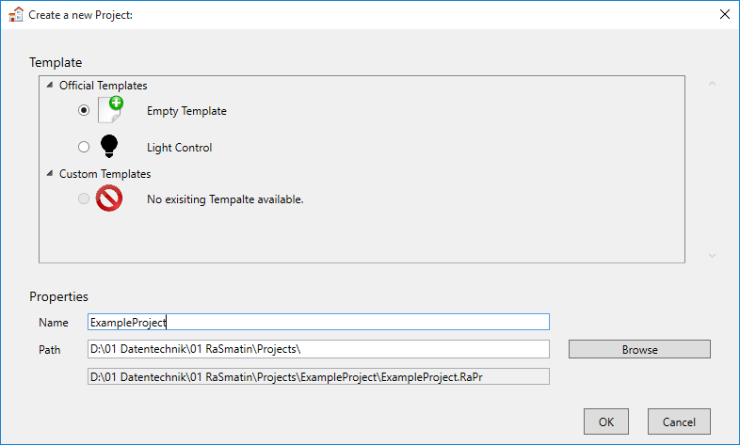
Task: Click the template list scroll down arrow
Action: 712,256
